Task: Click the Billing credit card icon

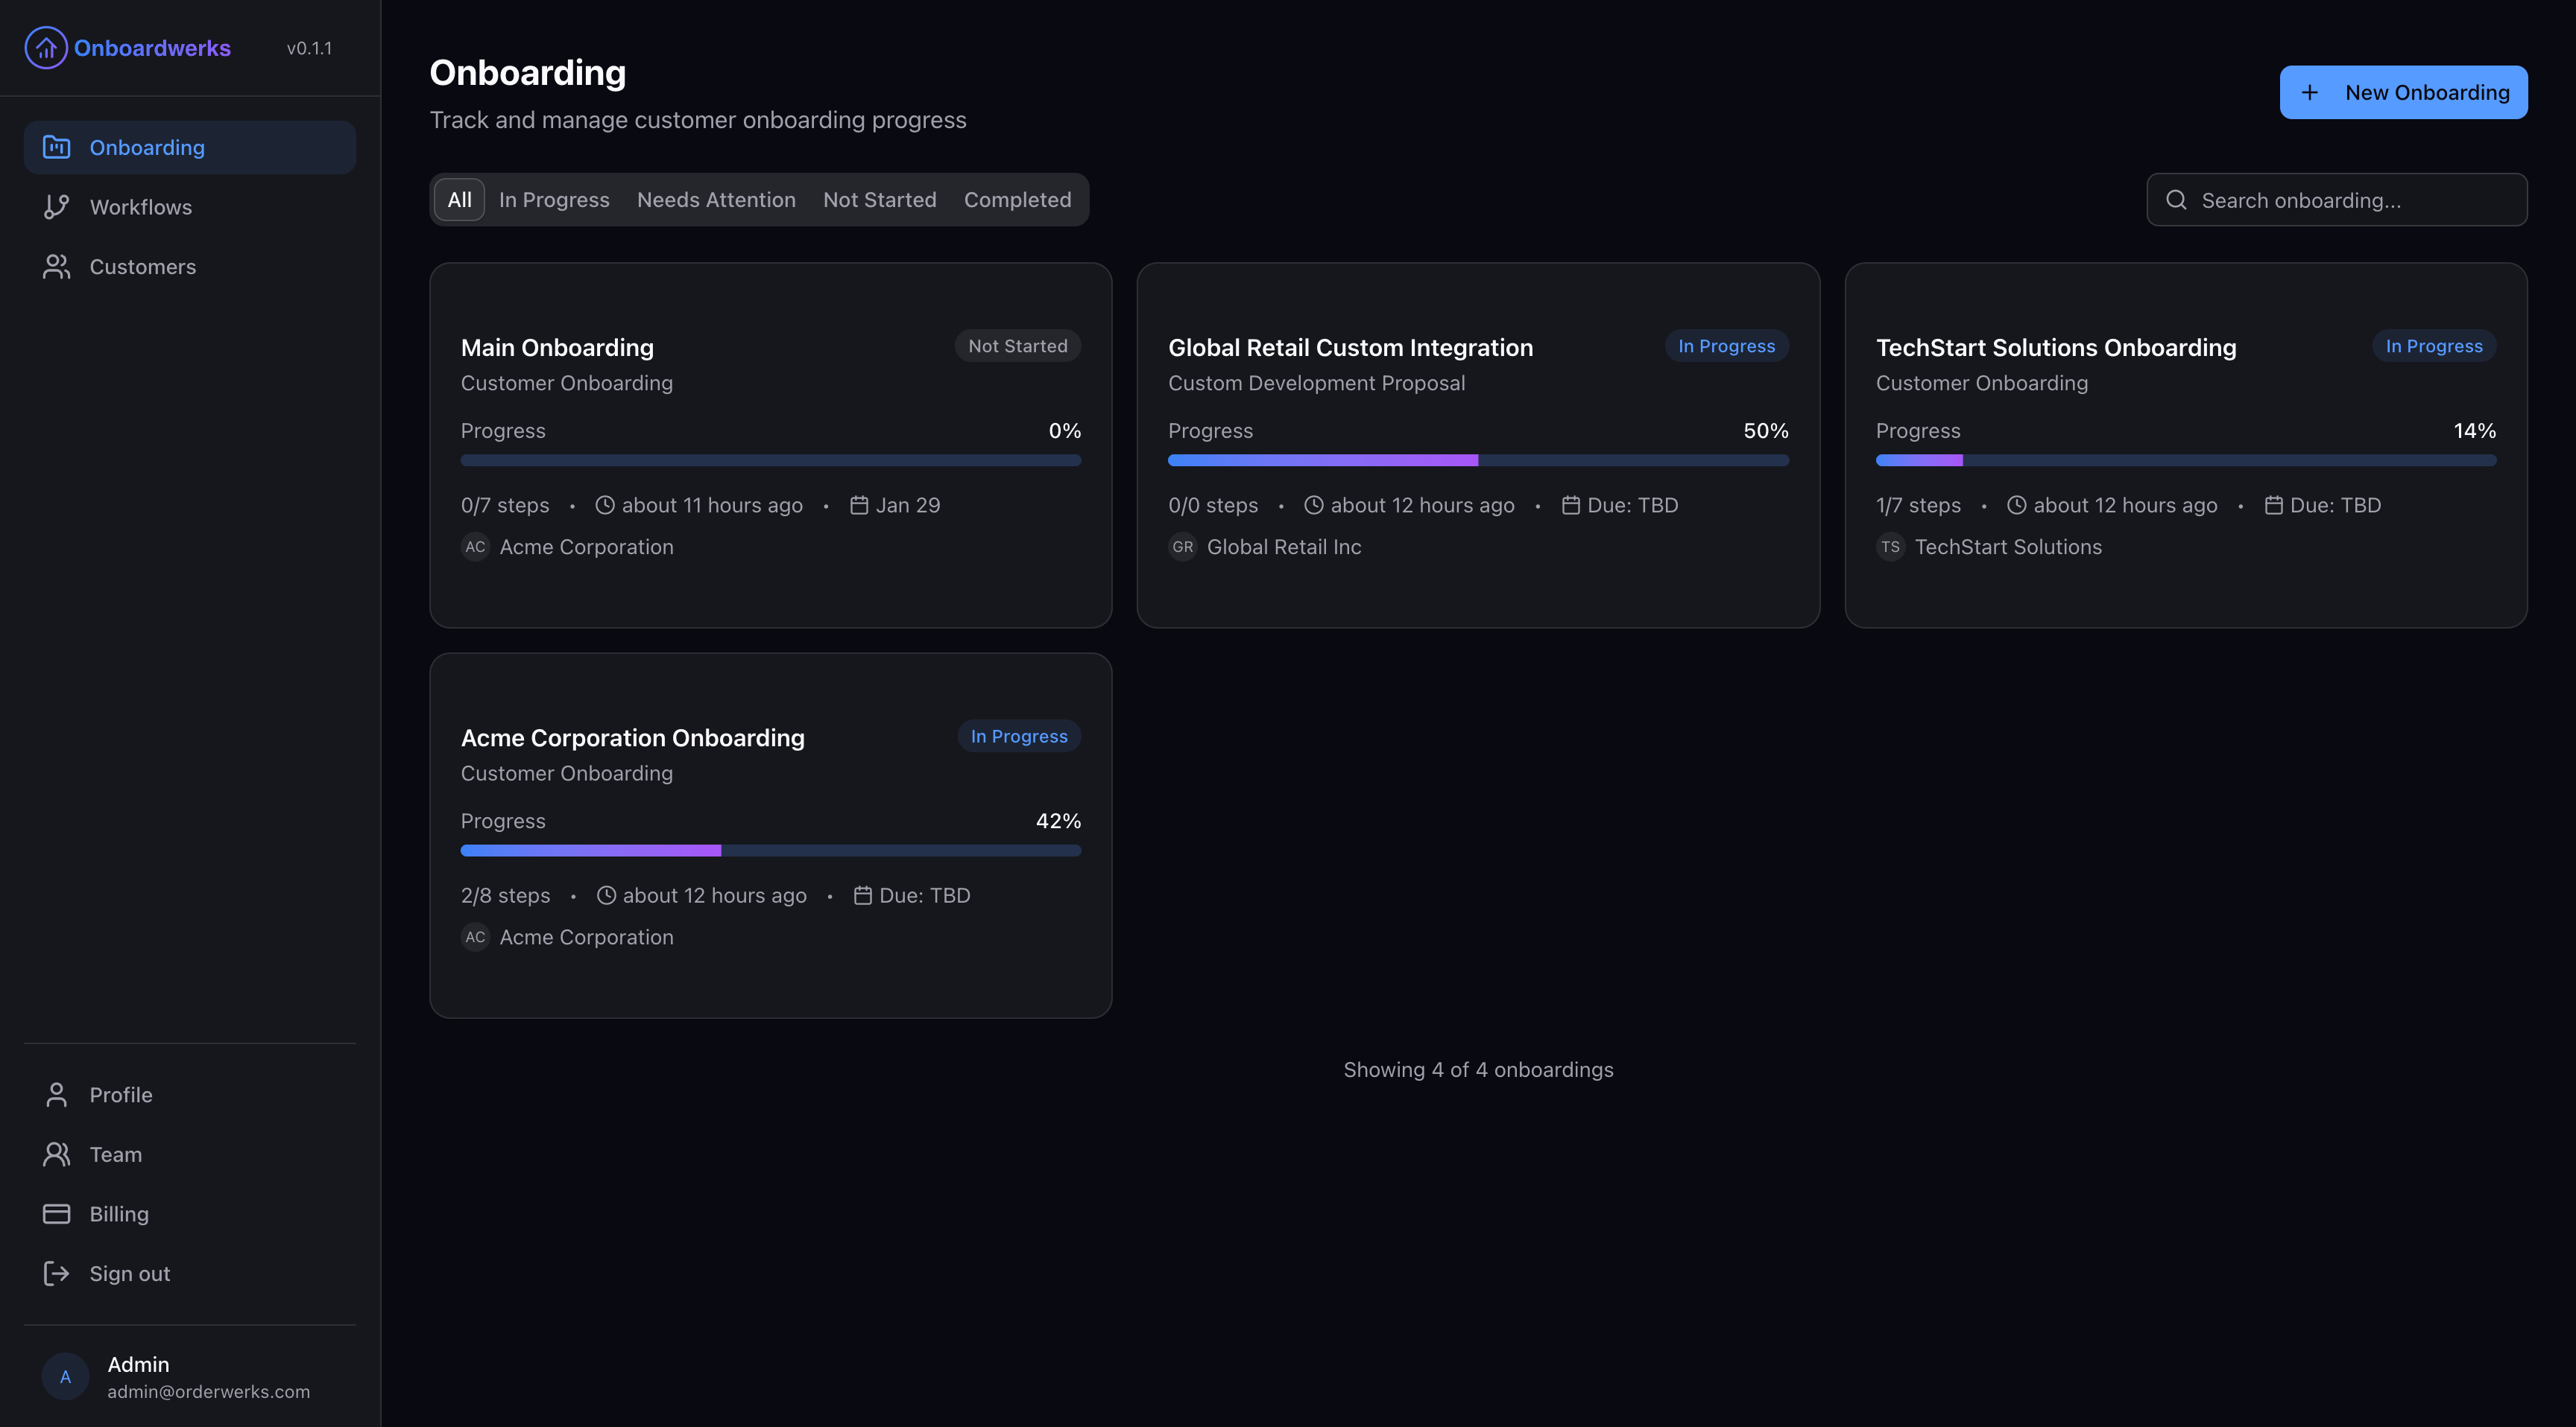Action: click(56, 1214)
